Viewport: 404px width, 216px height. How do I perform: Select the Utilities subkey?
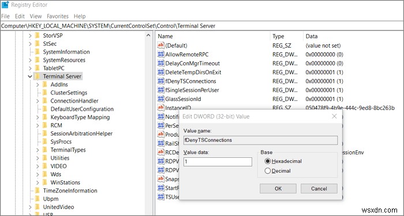click(60, 158)
